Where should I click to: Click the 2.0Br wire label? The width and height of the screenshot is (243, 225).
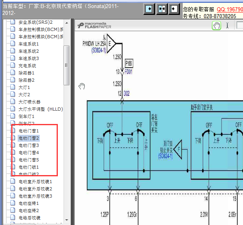tap(232, 215)
